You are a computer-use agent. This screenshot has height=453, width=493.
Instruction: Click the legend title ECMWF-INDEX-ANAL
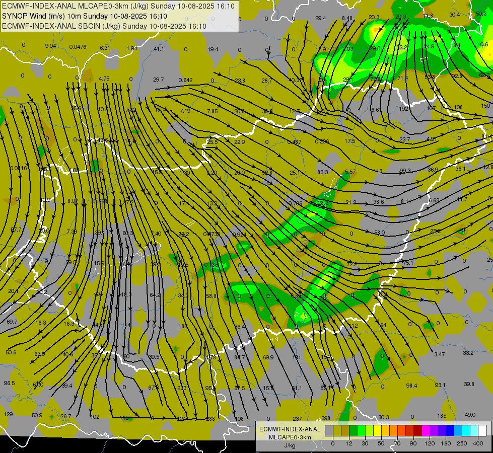tap(290, 429)
